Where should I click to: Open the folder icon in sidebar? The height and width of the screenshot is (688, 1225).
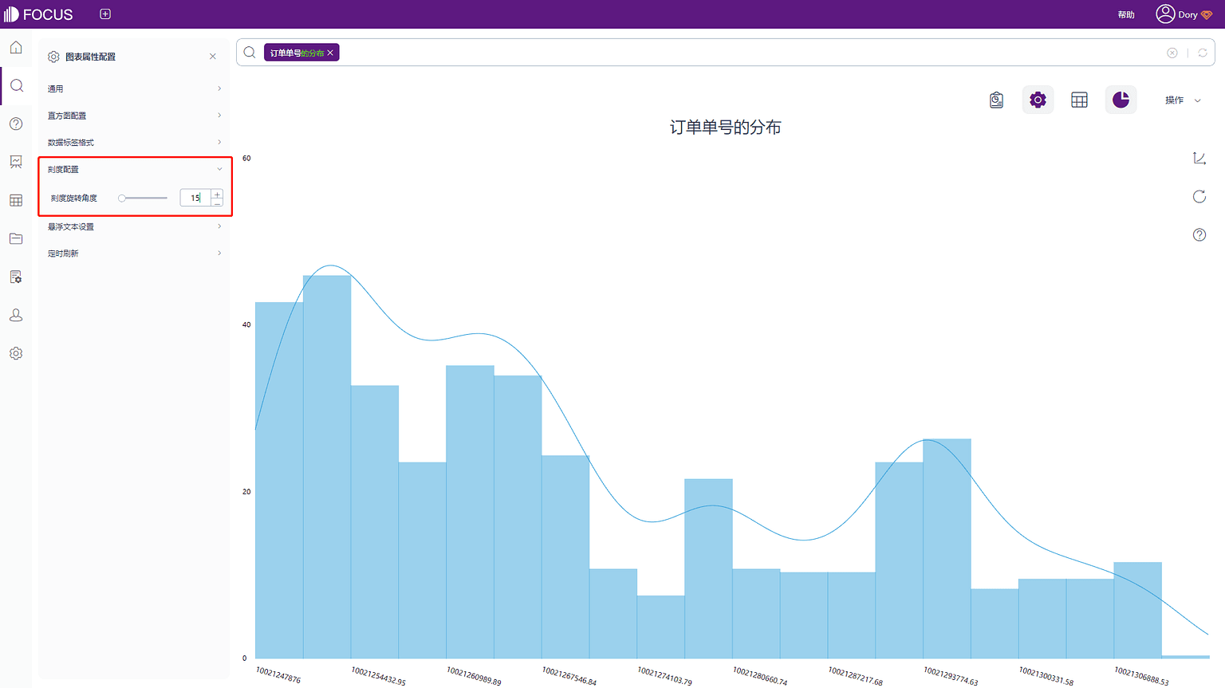(16, 238)
